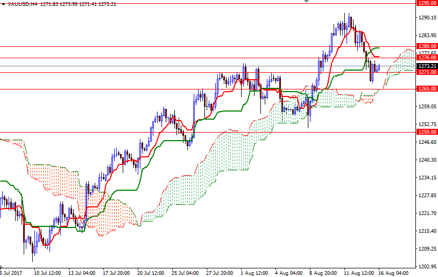Screen dimensions: 438x277
Task: Click the 1283.95 price scale value
Action: pyautogui.click(x=427, y=35)
